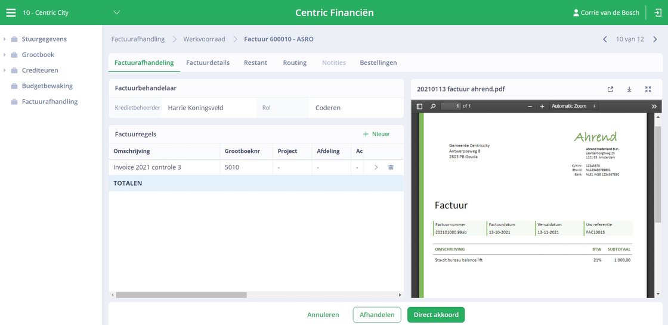Click the horizontal scrollbar under Factuurregels

point(181,295)
